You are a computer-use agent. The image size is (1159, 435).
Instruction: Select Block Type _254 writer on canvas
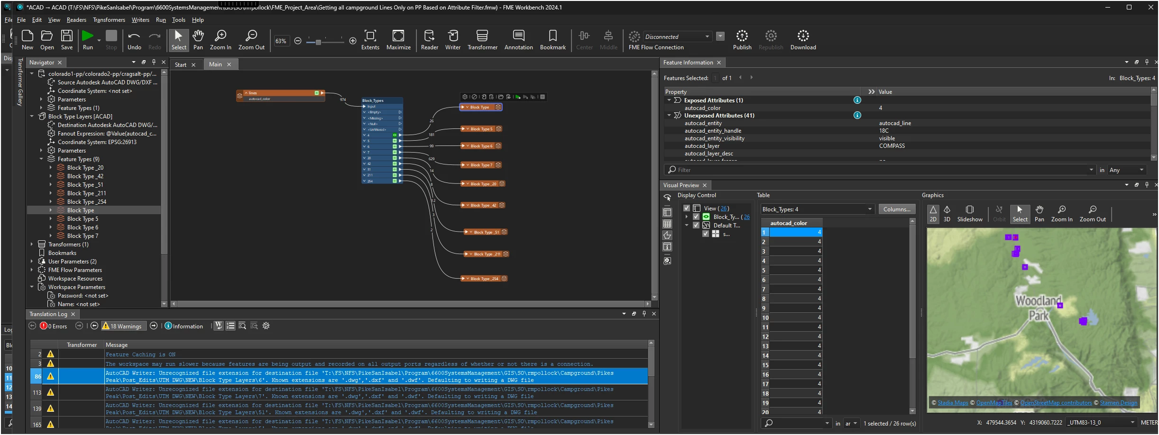click(x=484, y=279)
